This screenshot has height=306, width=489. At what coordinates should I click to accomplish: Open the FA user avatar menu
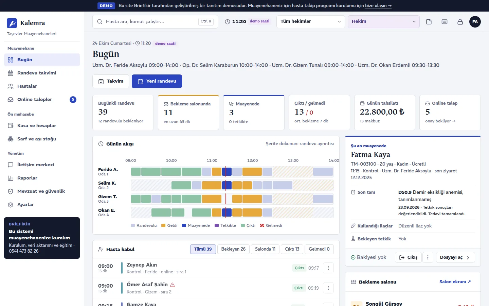475,22
